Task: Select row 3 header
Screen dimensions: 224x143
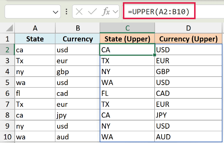Action: click(x=7, y=60)
